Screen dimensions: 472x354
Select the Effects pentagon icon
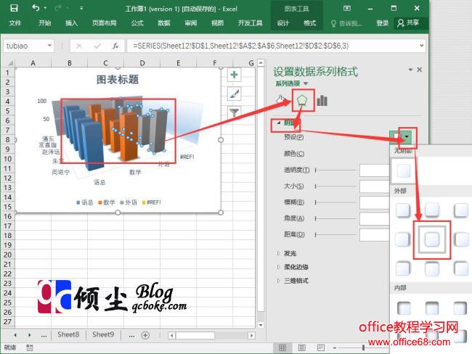click(x=302, y=100)
